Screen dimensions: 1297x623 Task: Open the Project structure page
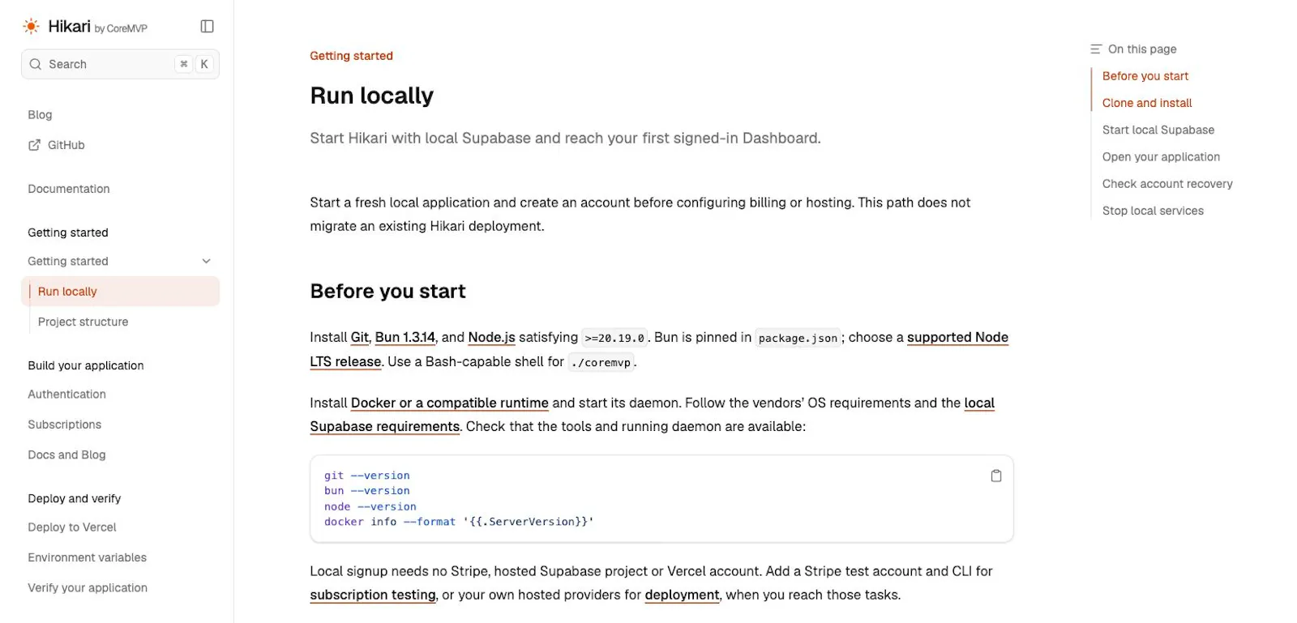pos(83,322)
